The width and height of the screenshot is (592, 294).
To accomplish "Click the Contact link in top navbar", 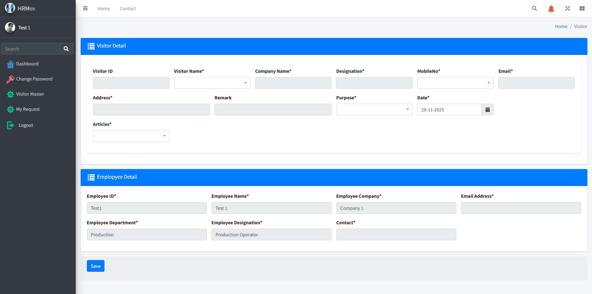I will [x=128, y=9].
